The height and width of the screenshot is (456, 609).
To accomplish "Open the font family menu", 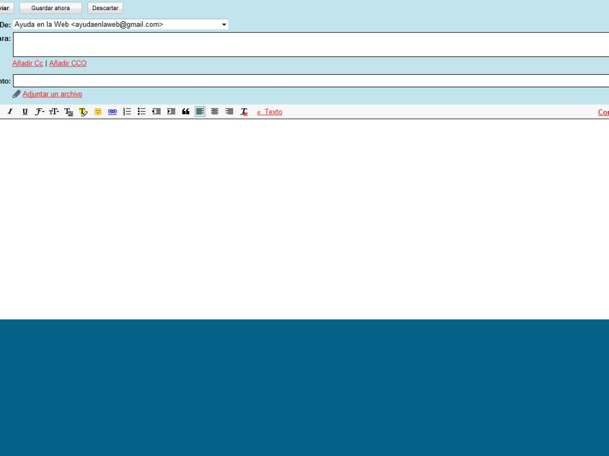I will coord(39,112).
